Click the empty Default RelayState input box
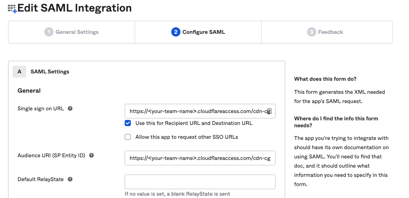Image resolution: width=409 pixels, height=198 pixels. pos(200,182)
